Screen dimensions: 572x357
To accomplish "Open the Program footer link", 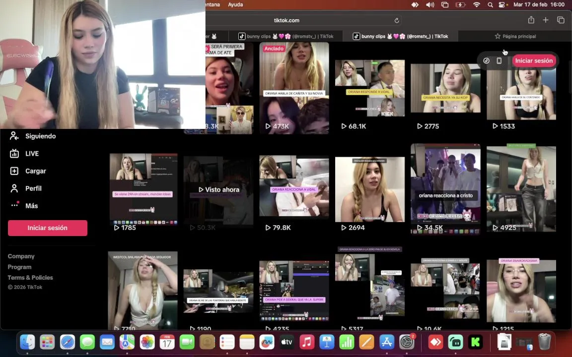I will (19, 267).
